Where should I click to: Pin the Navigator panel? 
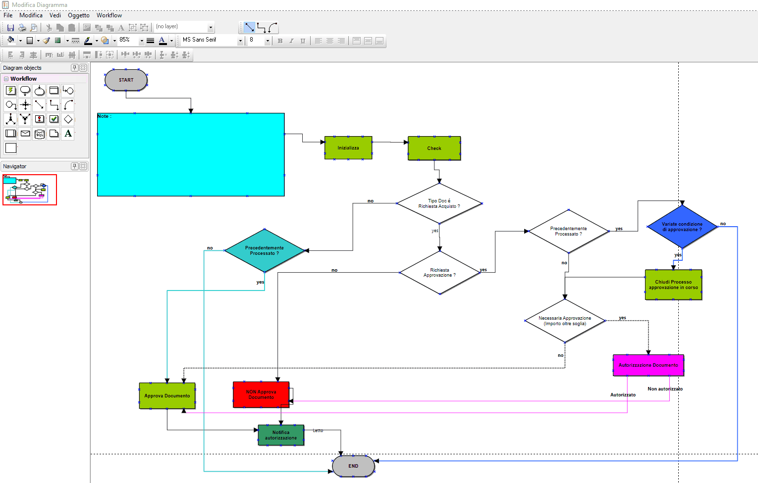tap(74, 166)
